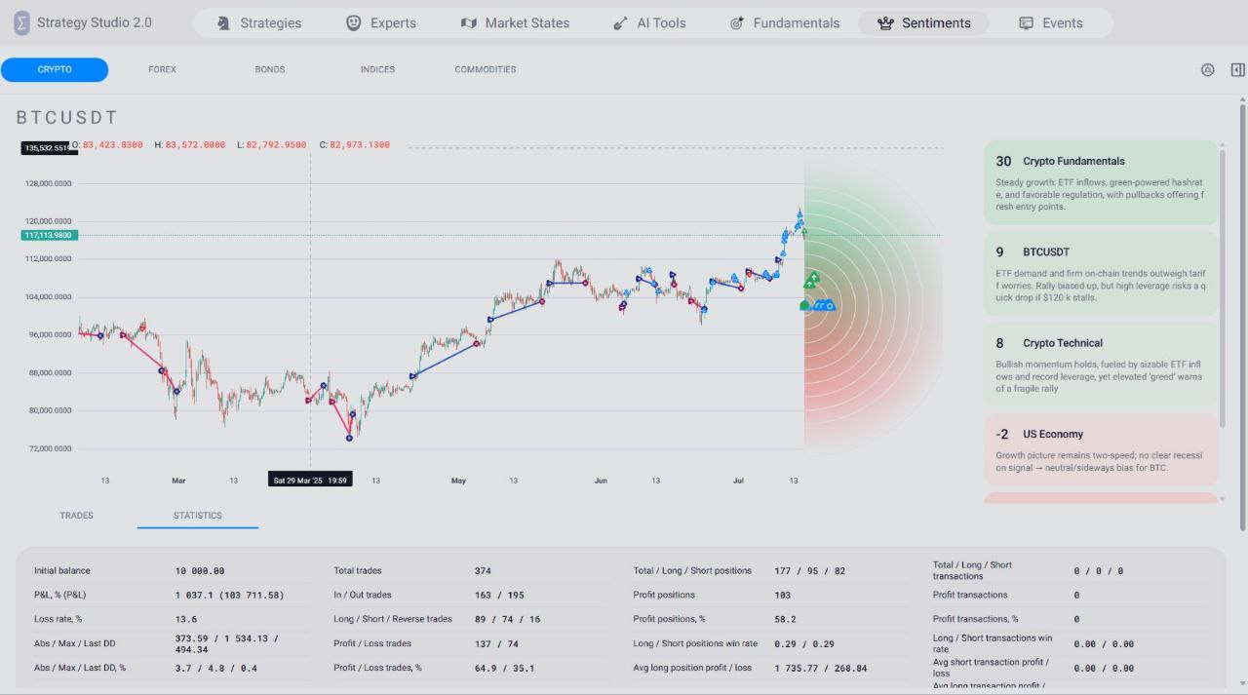The height and width of the screenshot is (695, 1248).
Task: Select the INDICES category
Action: 377,69
